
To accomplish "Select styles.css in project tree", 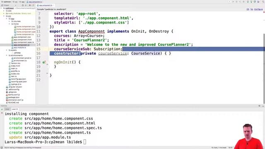I will (14, 74).
